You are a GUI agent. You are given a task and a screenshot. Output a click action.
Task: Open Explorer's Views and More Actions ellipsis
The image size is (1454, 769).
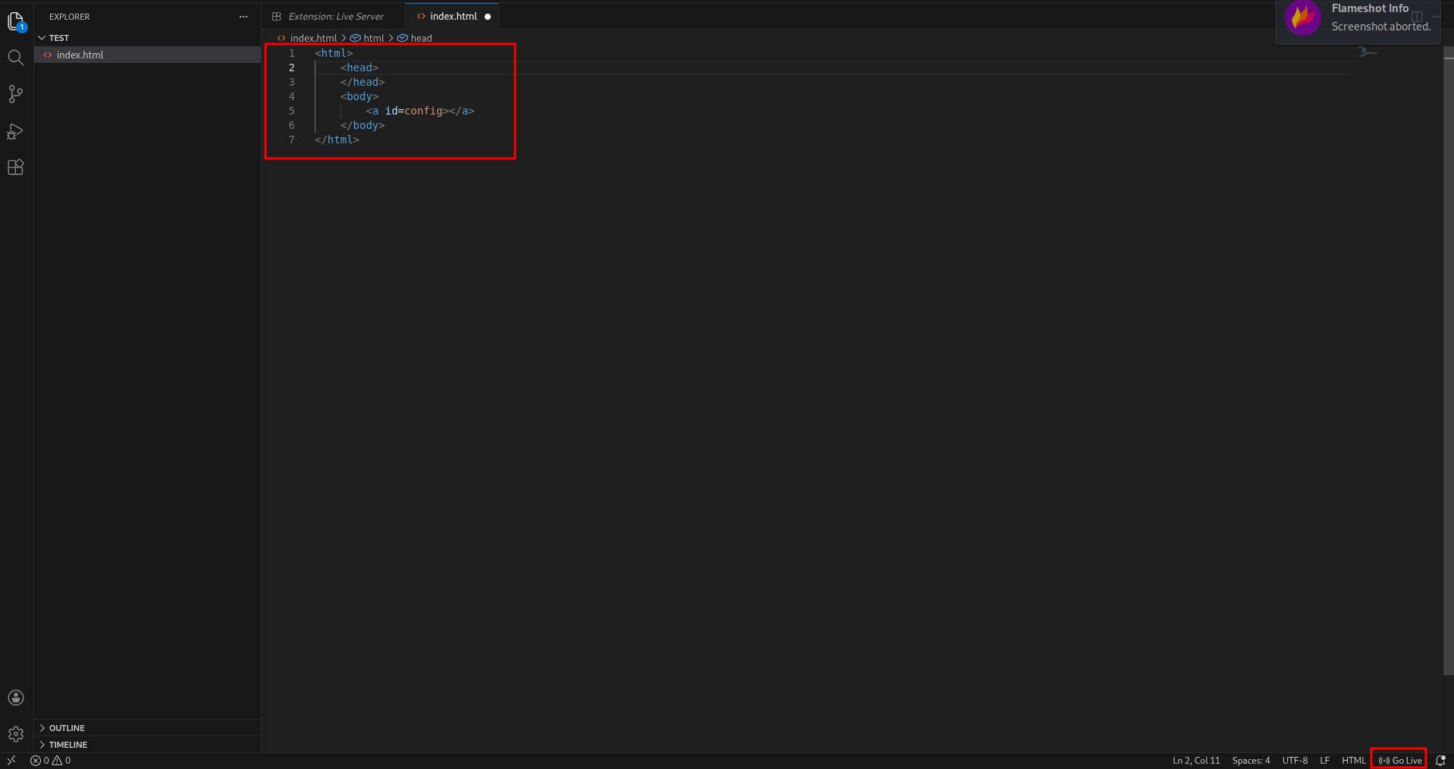click(x=243, y=17)
